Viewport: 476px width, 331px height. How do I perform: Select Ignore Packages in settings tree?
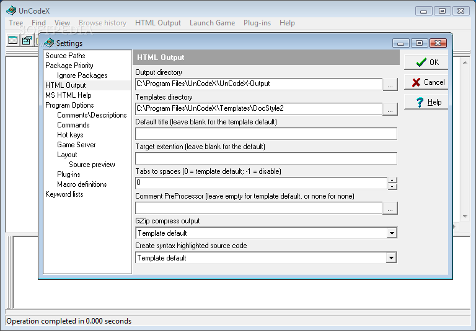tap(82, 75)
